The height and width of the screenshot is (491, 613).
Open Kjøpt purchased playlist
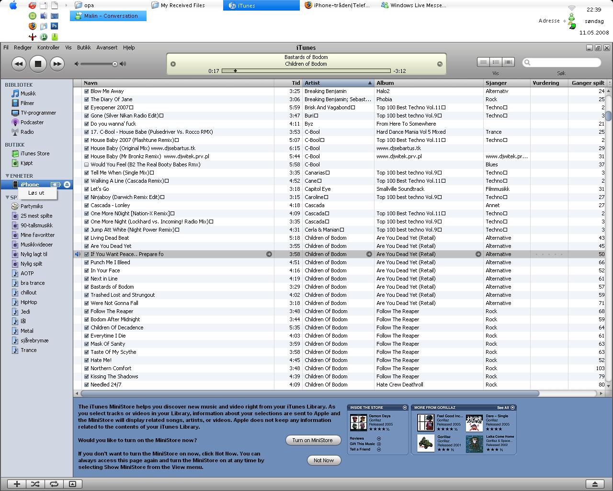coord(26,163)
